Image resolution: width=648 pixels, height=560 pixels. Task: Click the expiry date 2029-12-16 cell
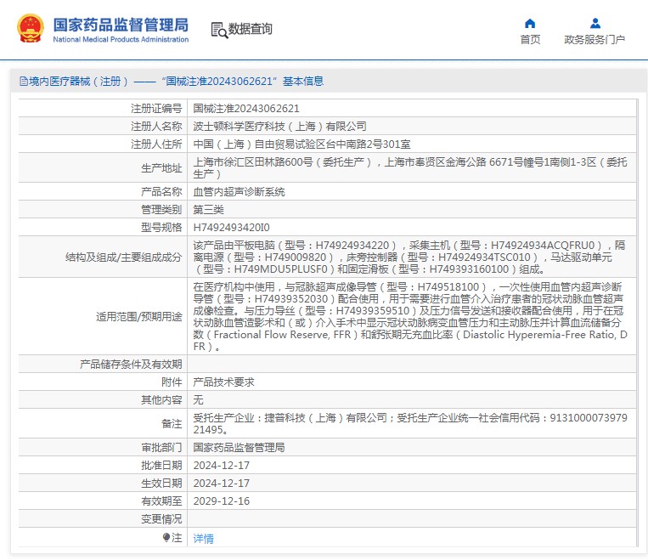pos(222,501)
